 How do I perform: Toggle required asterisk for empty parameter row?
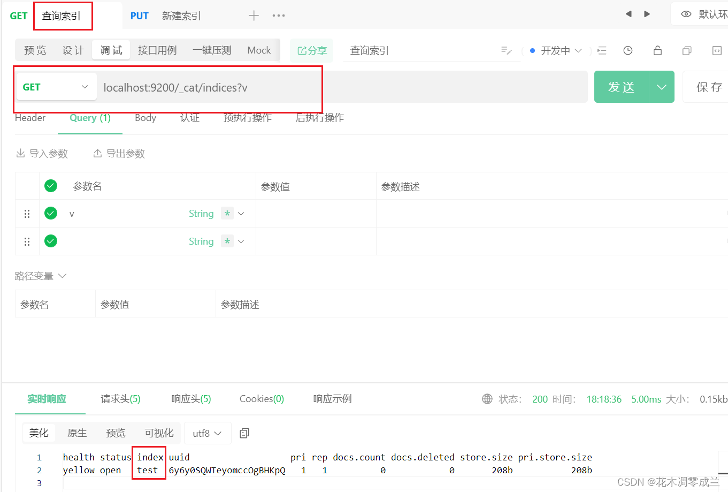tap(227, 241)
